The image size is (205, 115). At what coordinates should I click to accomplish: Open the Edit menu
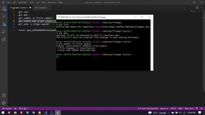[14, 3]
